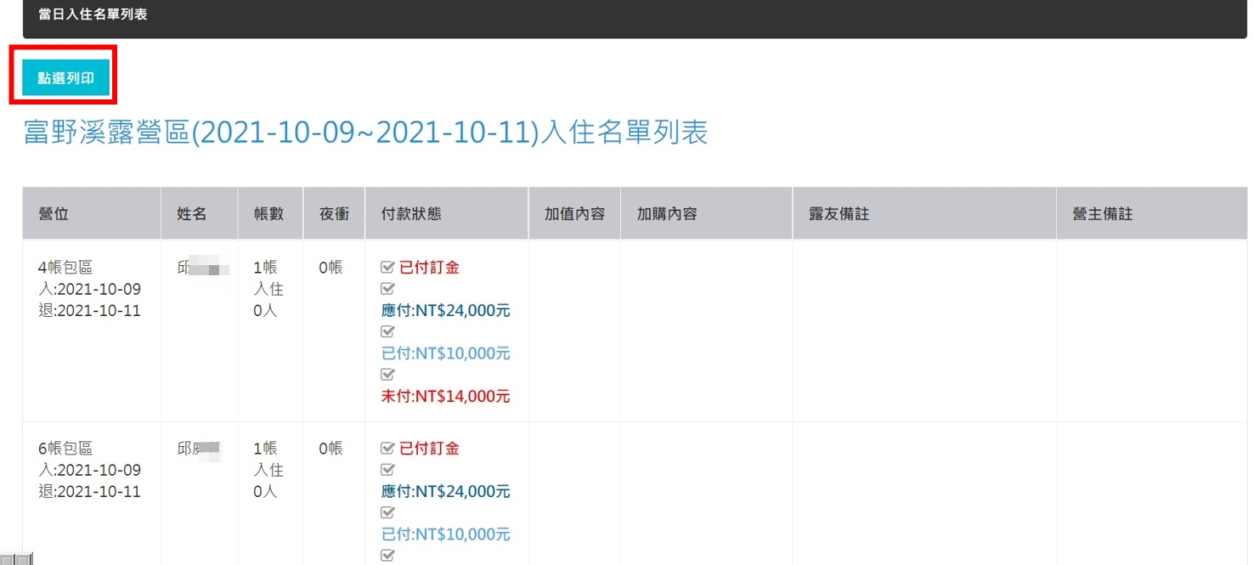
Task: Click 1帳 in the 6帳包區 row
Action: [265, 449]
